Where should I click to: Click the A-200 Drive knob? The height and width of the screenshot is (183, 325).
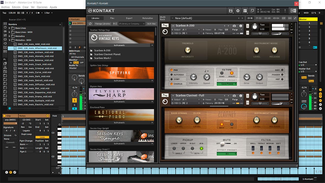coord(246,77)
